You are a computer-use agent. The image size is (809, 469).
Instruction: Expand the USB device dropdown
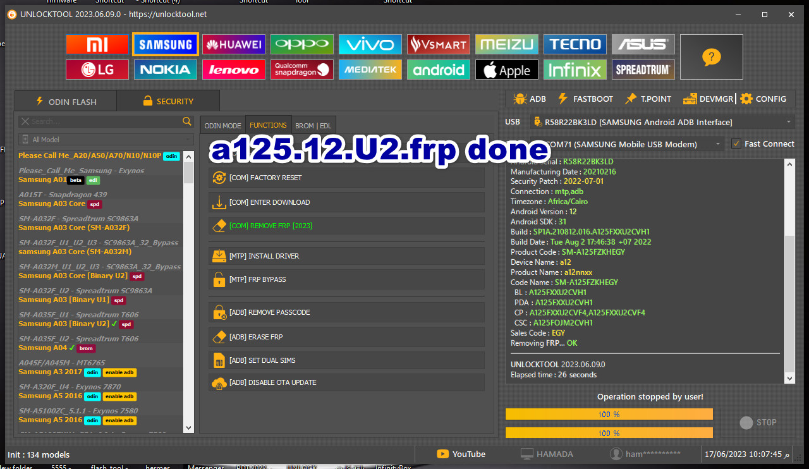(662, 122)
